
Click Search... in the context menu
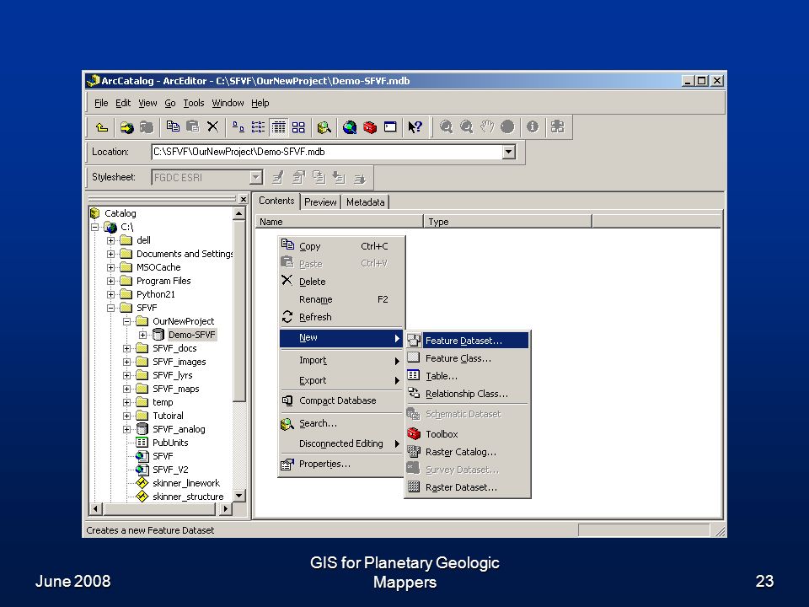[x=341, y=423]
